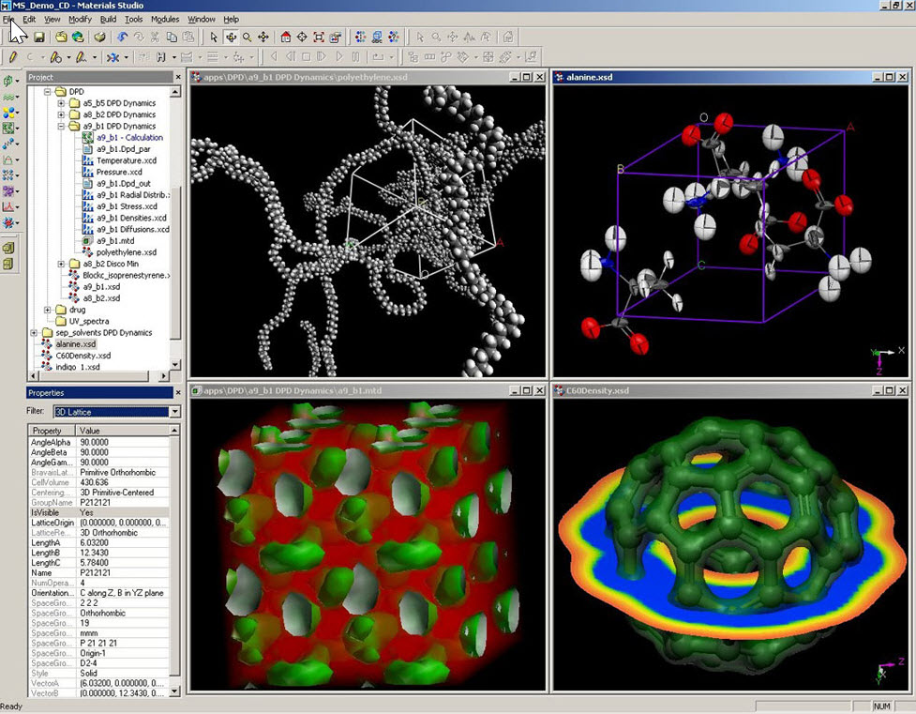Click the Fit to View icon

pos(319,38)
